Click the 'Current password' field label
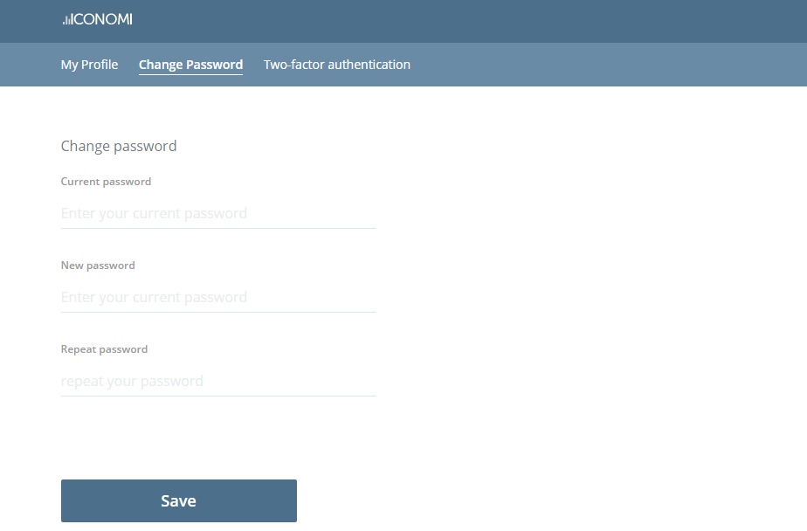The width and height of the screenshot is (807, 531). [106, 182]
